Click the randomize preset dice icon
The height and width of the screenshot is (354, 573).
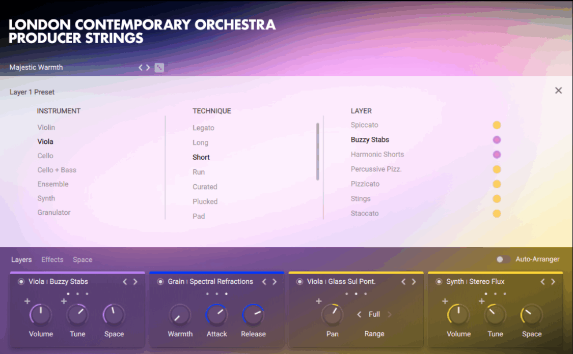(x=159, y=68)
